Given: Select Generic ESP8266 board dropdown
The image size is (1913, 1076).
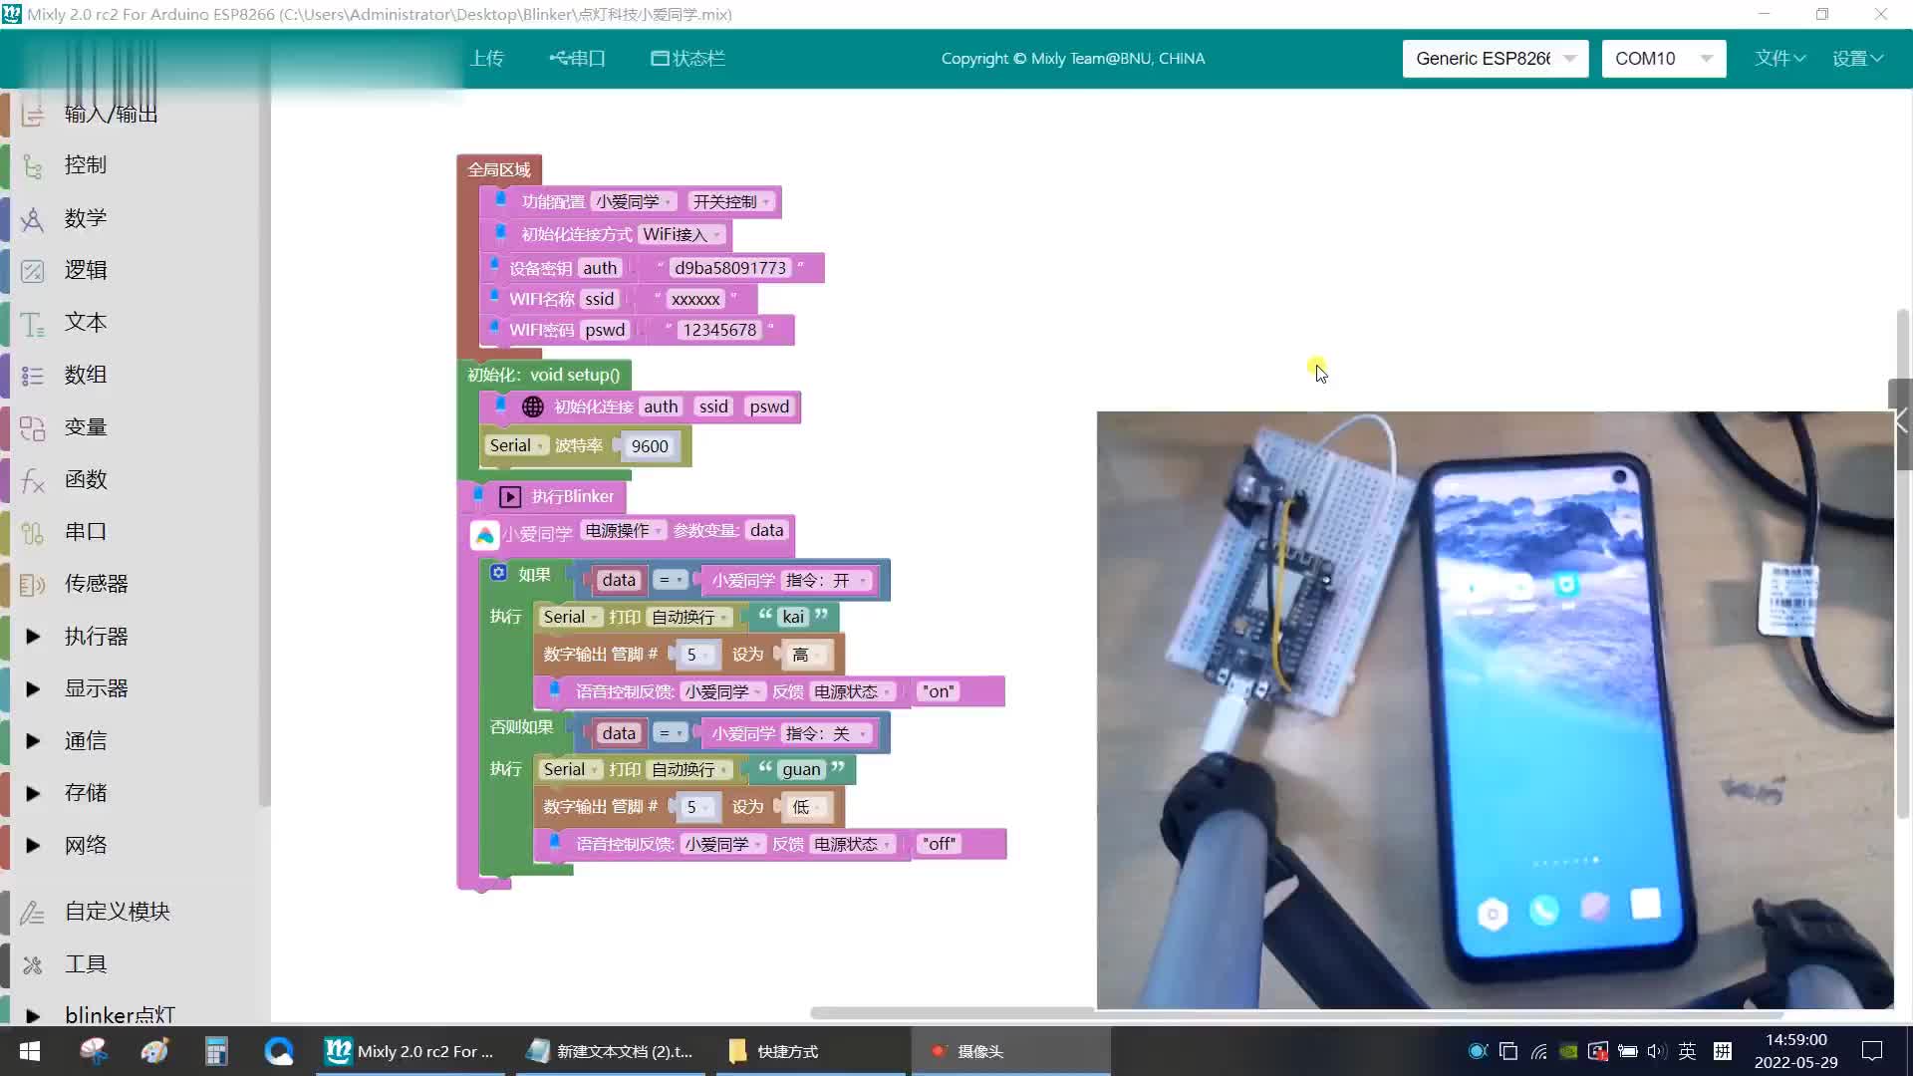Looking at the screenshot, I should [x=1496, y=58].
